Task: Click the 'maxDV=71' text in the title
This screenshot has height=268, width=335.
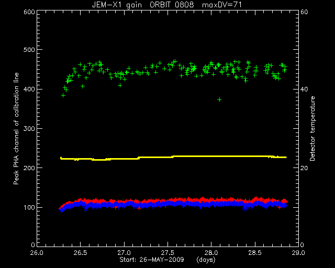Action: (222, 5)
